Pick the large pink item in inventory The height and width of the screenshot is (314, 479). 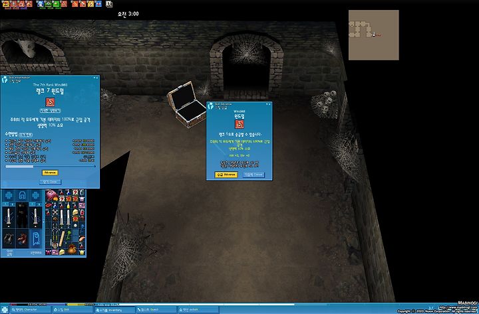tap(52, 195)
